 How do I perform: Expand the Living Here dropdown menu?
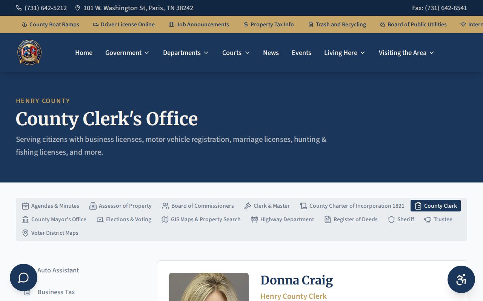tap(345, 53)
